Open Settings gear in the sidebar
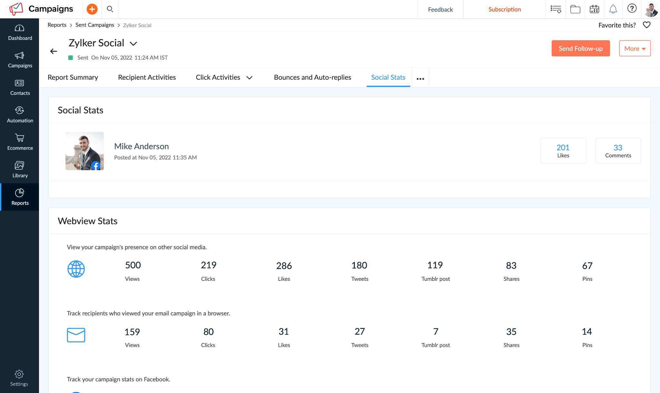The width and height of the screenshot is (660, 393). [x=19, y=378]
